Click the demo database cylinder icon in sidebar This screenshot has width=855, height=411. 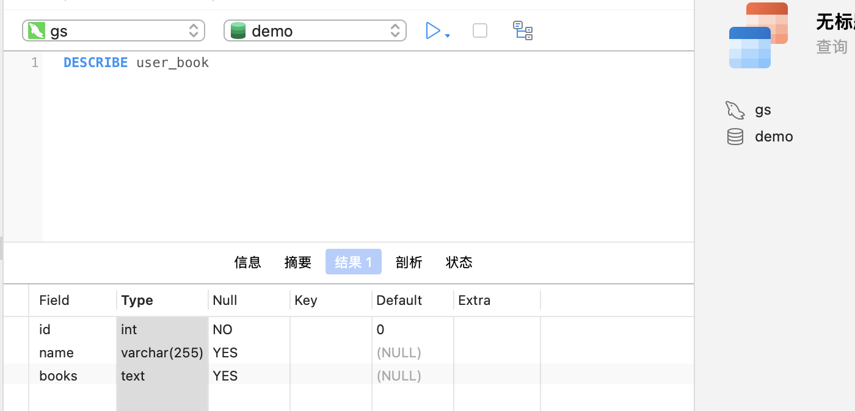coord(735,137)
